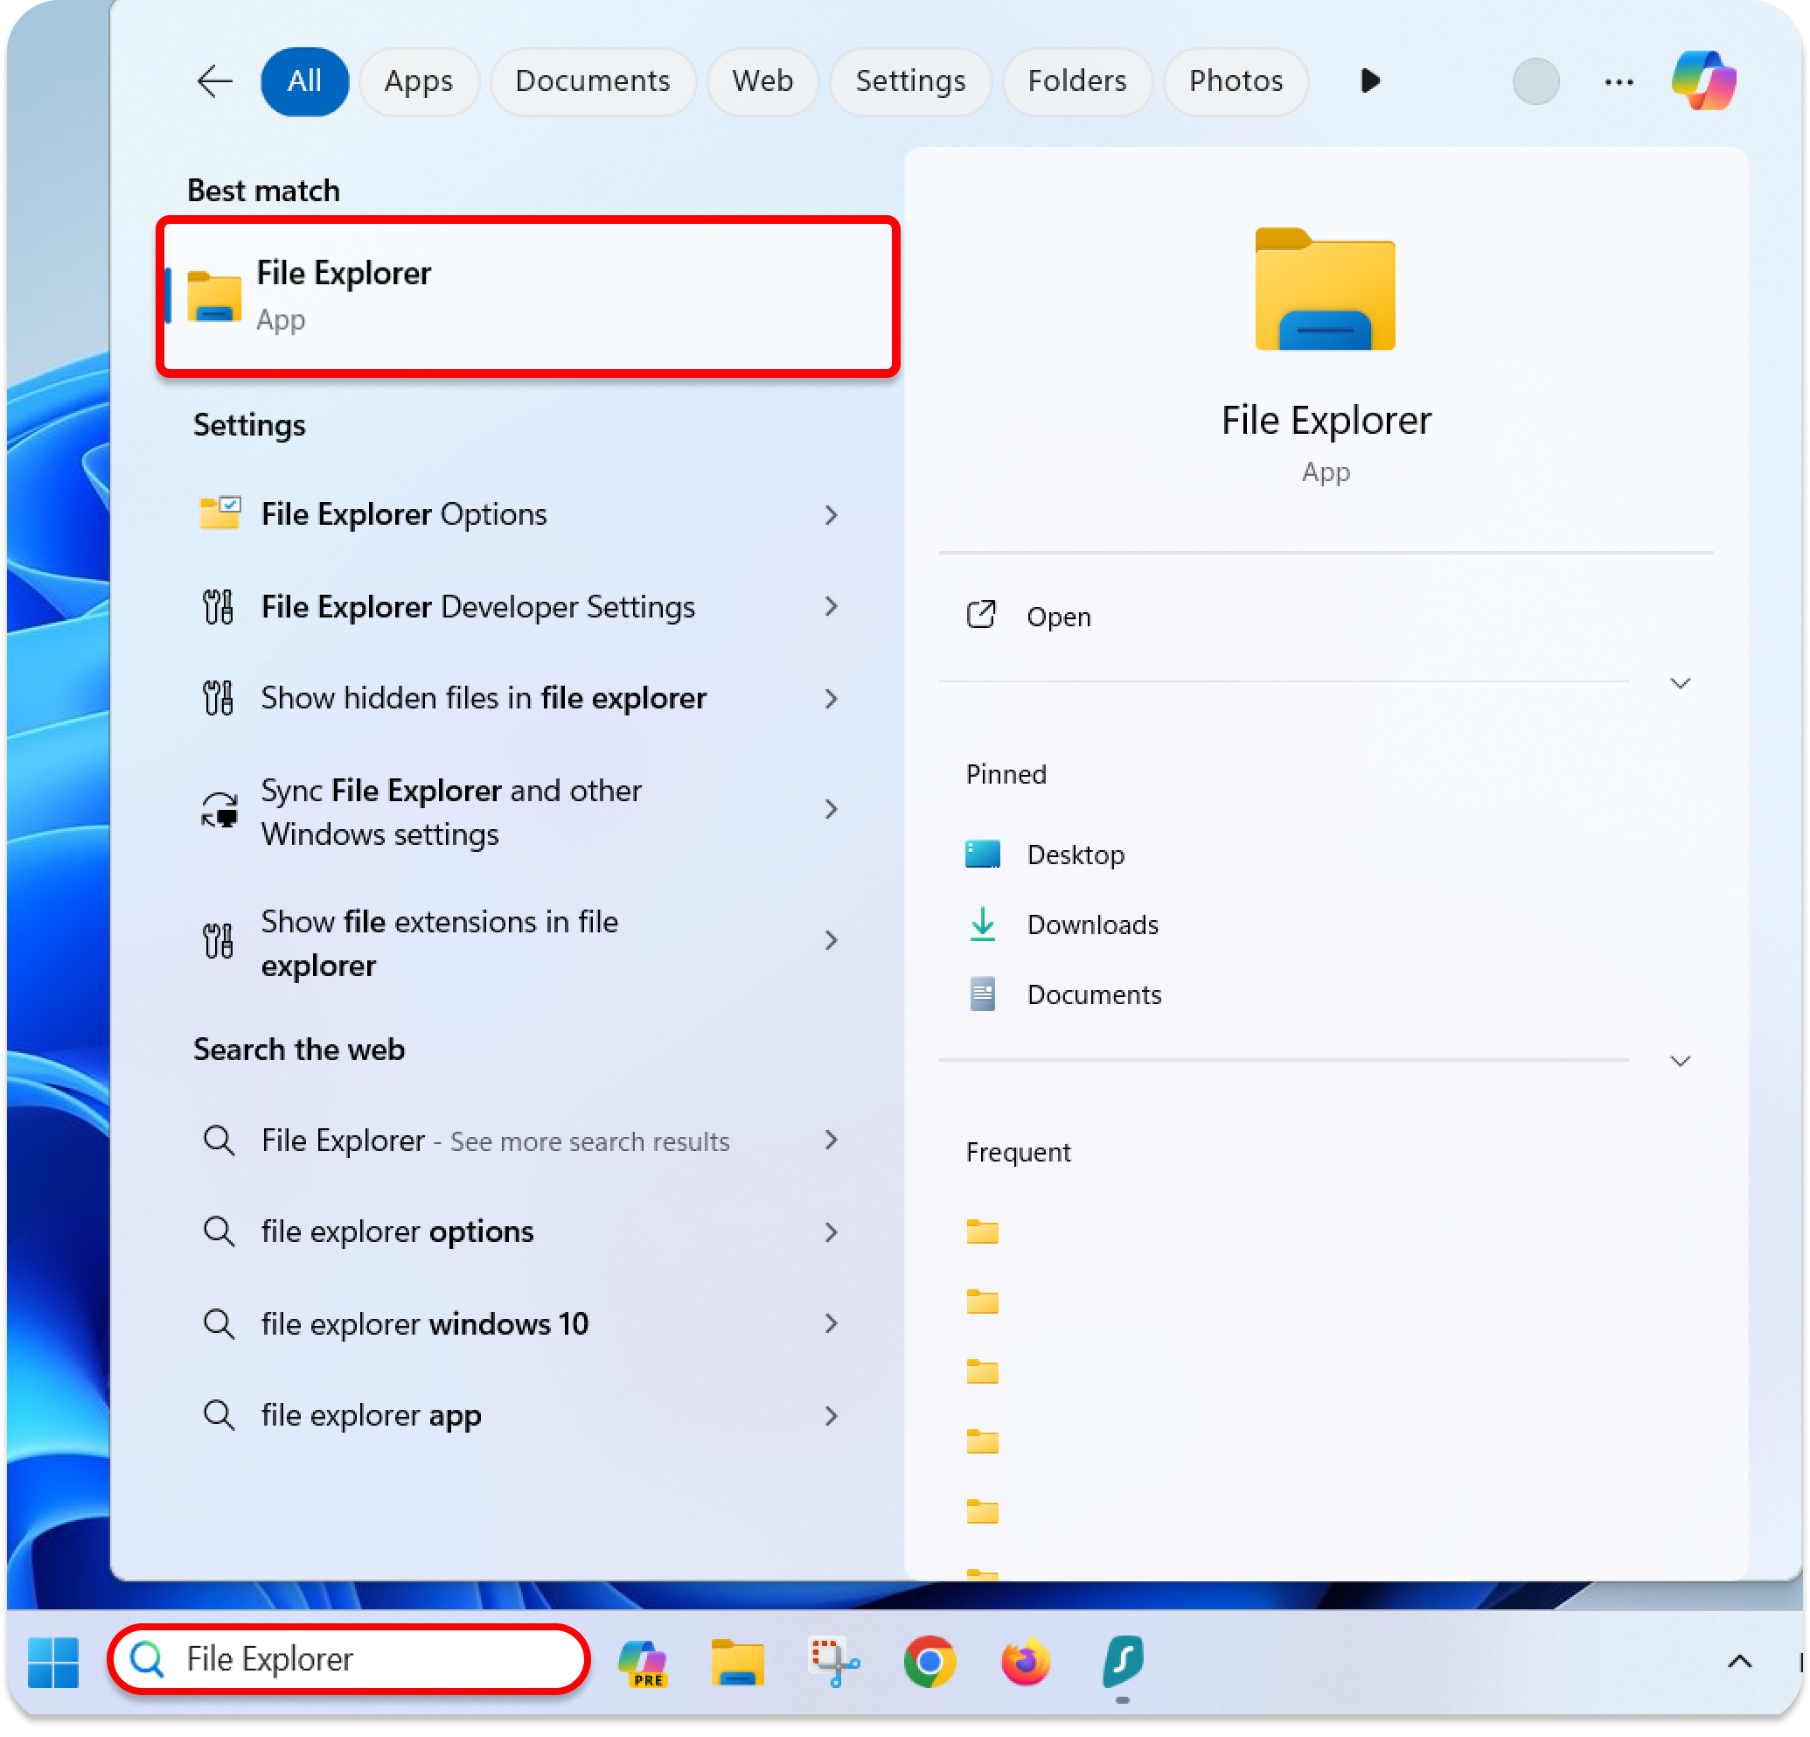Image resolution: width=1810 pixels, height=1737 pixels.
Task: Switch to the Documents filter tab
Action: 592,81
